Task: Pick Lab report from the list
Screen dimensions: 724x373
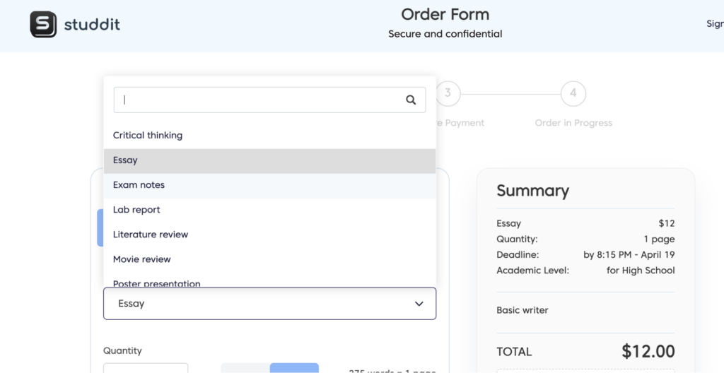Action: pyautogui.click(x=269, y=210)
